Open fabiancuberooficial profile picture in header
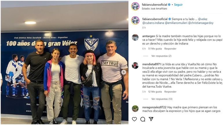This screenshot has height=125, width=223. pos(135,6)
